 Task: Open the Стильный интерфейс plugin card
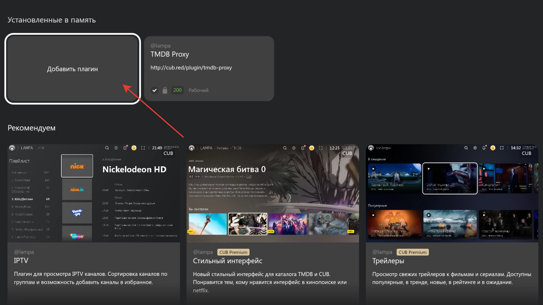273,224
